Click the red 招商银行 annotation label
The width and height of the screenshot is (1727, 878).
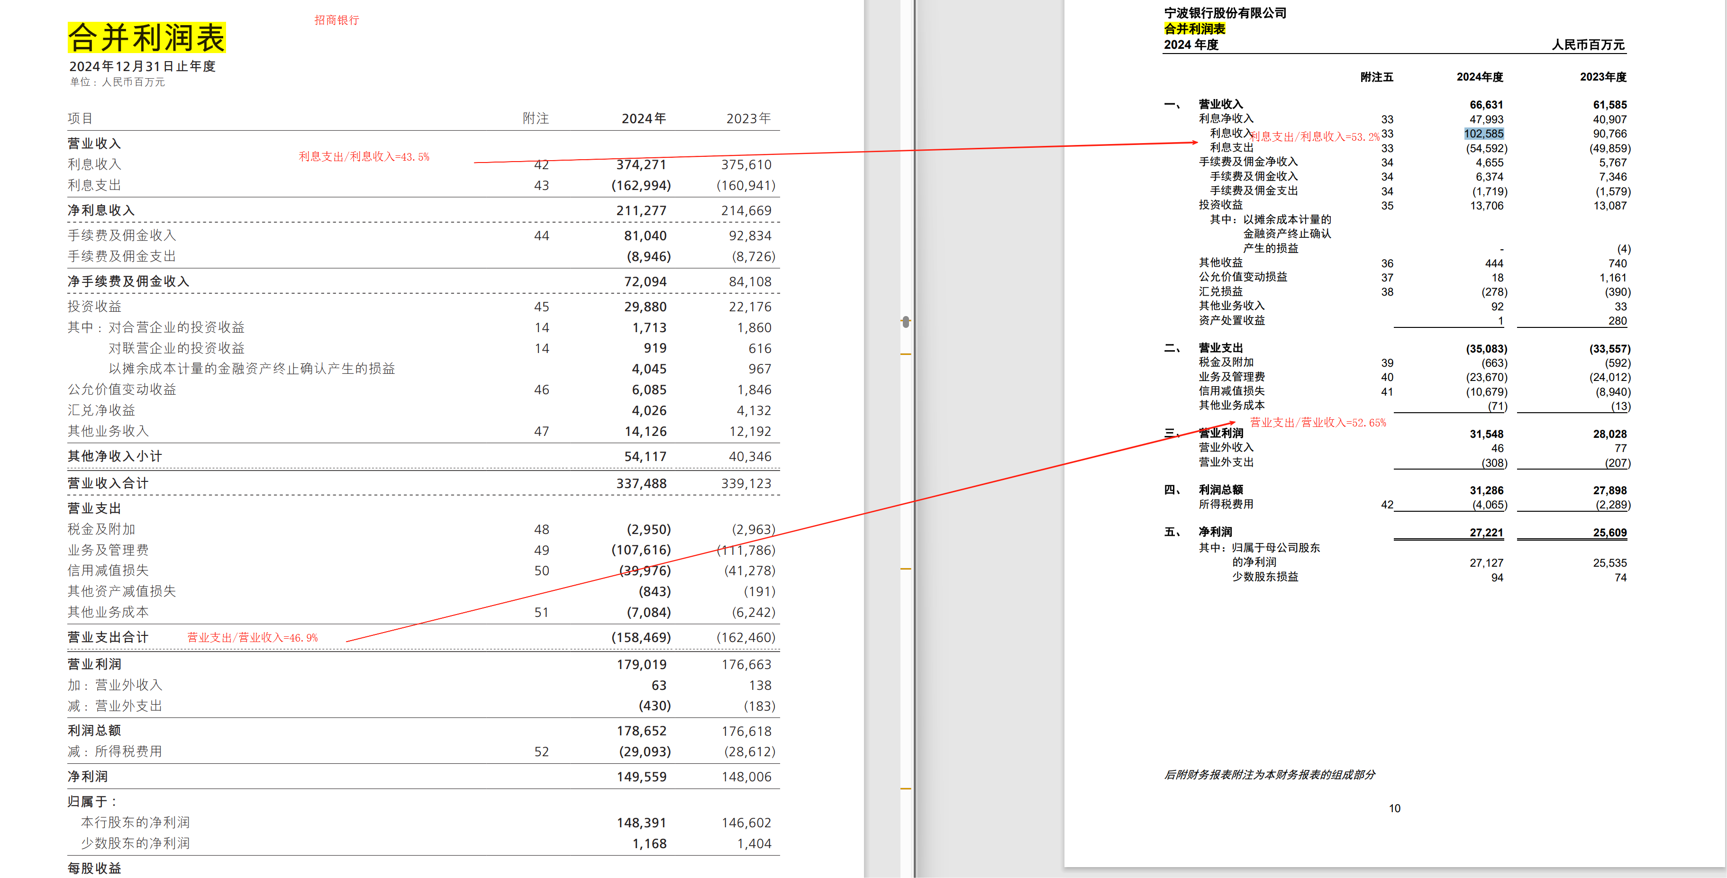tap(336, 20)
